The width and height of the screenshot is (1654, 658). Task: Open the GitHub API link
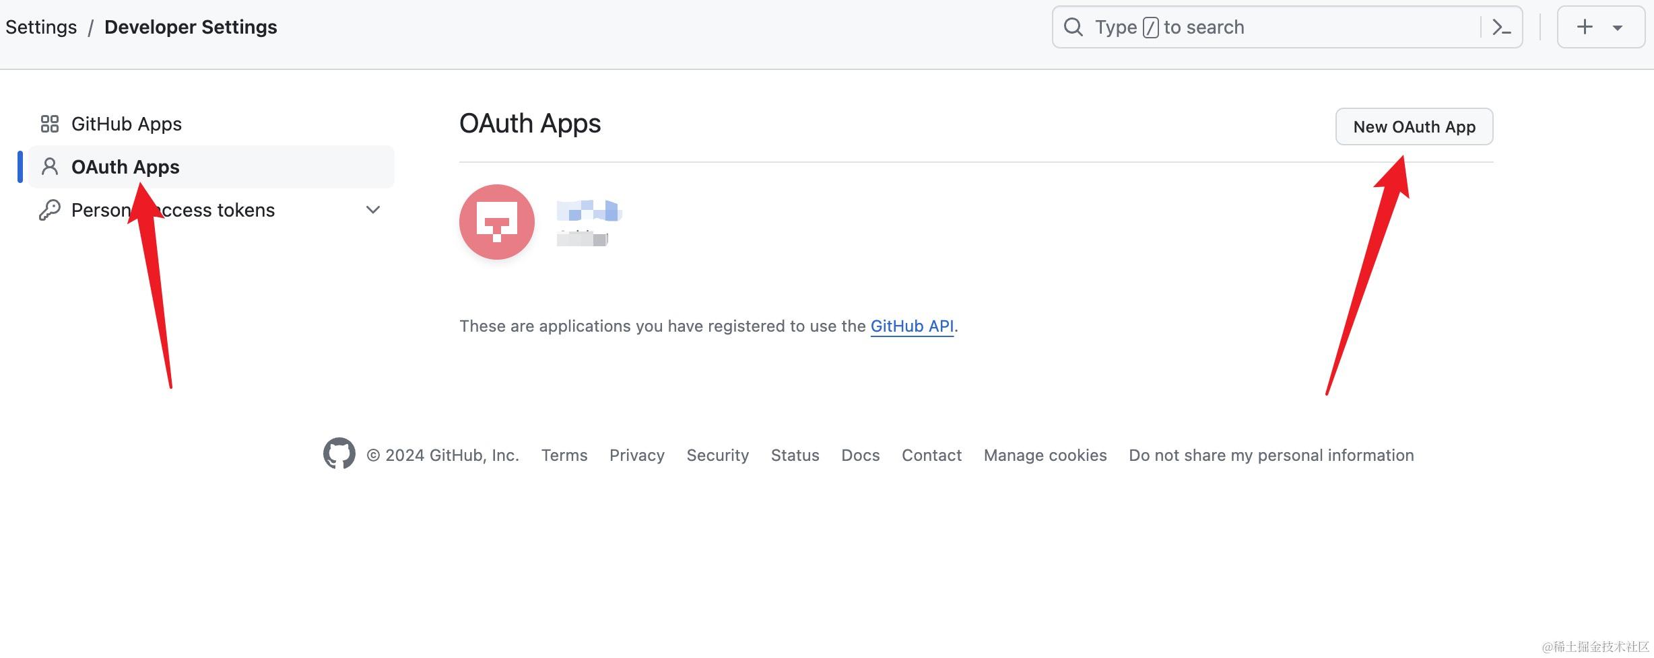click(x=912, y=326)
